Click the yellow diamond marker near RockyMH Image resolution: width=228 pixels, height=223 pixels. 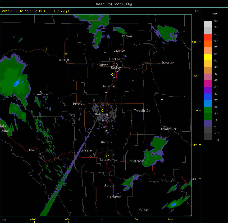(x=66, y=54)
